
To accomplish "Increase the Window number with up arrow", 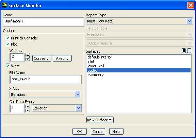I will [x=28, y=55].
